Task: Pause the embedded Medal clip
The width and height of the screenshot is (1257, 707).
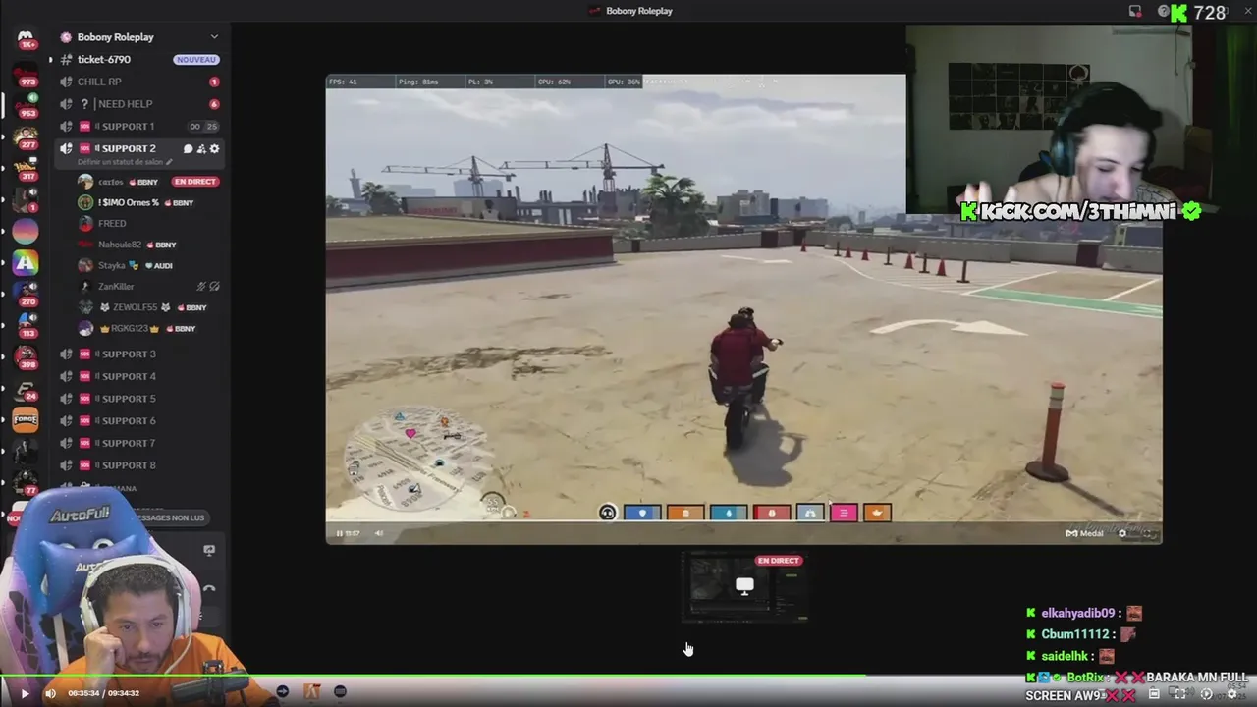Action: coord(340,533)
